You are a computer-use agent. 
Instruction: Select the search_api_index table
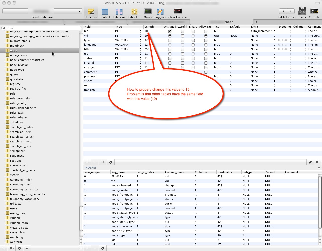coord(21,127)
